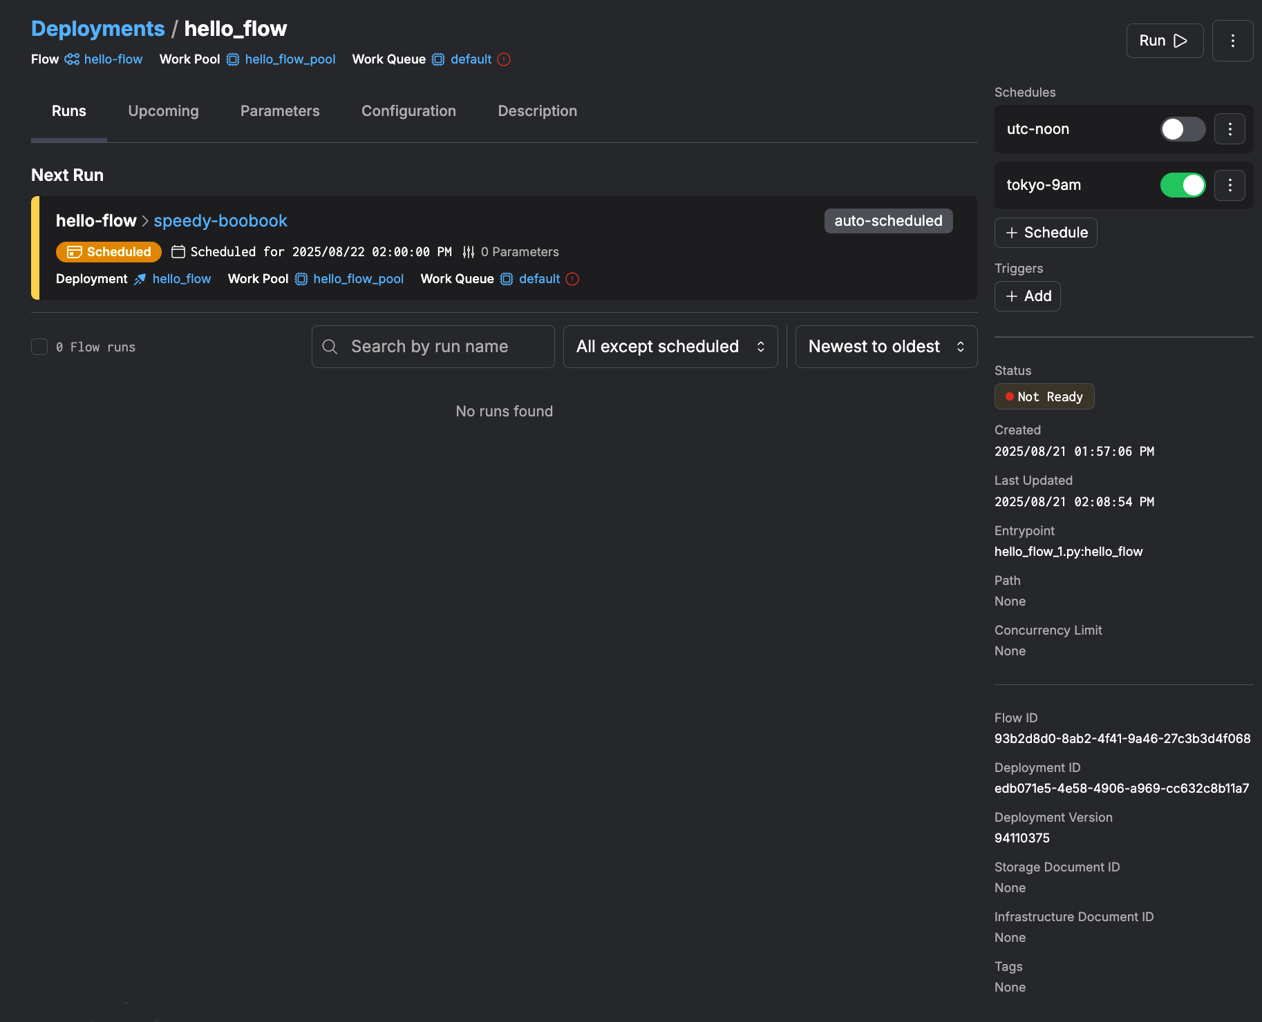1262x1022 pixels.
Task: Open the utc-noon schedule options menu
Action: click(x=1230, y=129)
